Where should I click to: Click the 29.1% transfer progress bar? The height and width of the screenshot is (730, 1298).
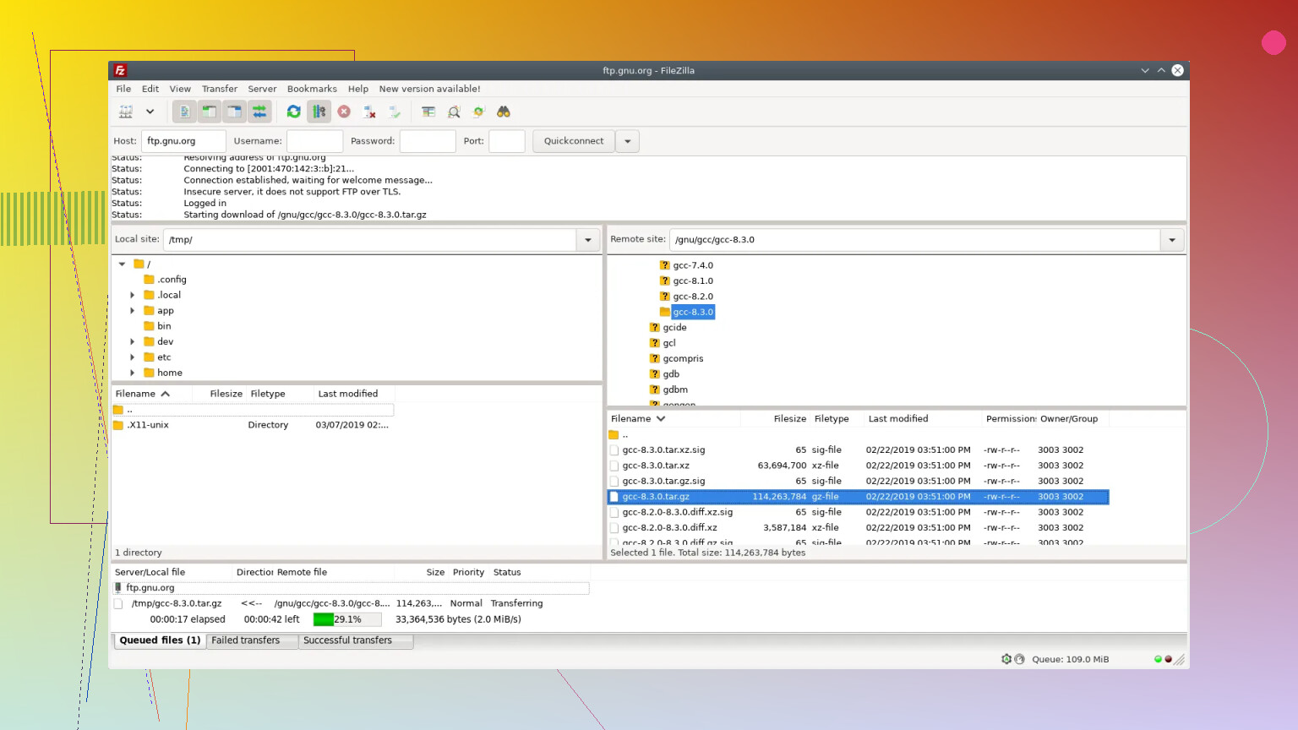(347, 619)
